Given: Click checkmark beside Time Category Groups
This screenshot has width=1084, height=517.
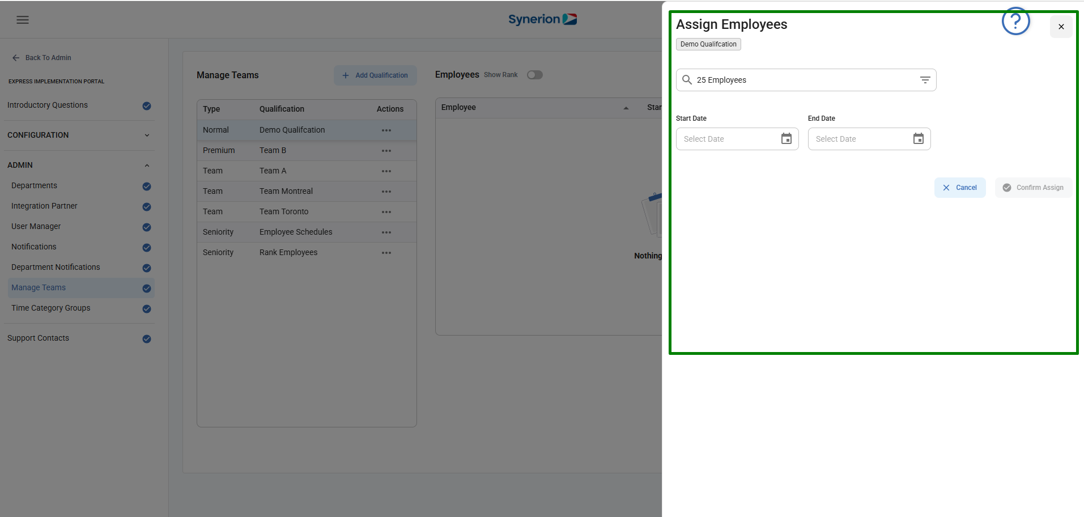Looking at the screenshot, I should click(x=147, y=309).
